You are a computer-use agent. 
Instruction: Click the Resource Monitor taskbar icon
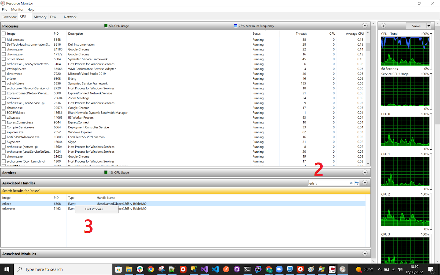[x=343, y=269]
